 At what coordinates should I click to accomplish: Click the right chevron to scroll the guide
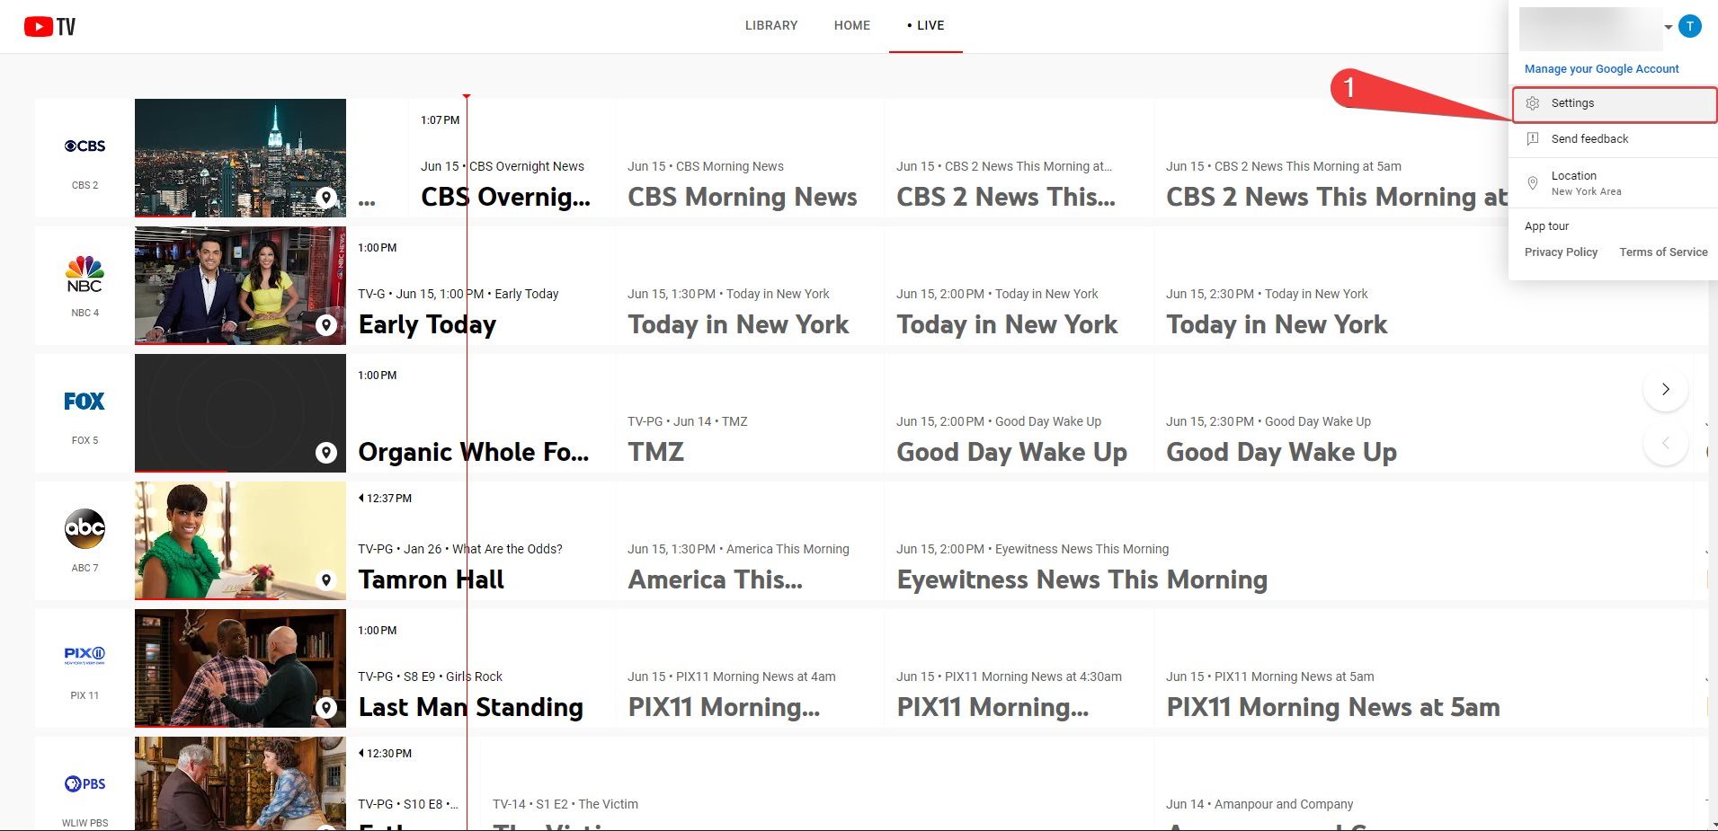click(x=1665, y=389)
